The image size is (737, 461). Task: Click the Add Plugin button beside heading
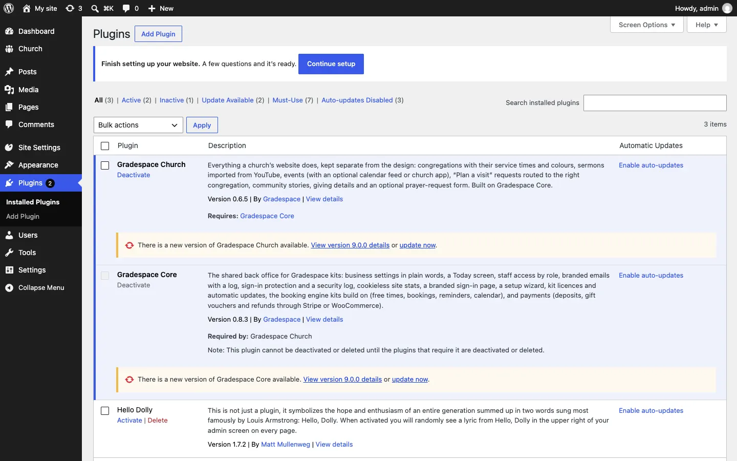click(x=158, y=34)
